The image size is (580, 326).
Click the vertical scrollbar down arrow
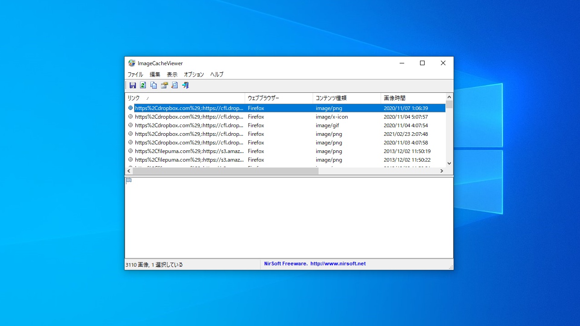[449, 163]
